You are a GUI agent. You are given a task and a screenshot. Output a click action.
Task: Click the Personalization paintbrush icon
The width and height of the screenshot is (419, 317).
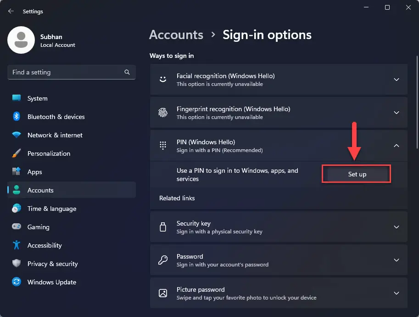[x=17, y=153]
